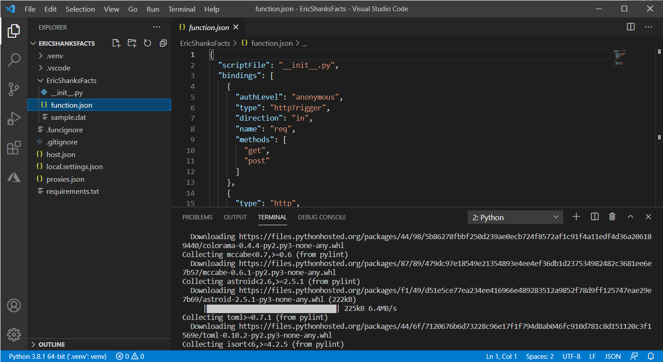Change the JSON language mode
Viewport: 663px width, 362px height.
(613, 357)
